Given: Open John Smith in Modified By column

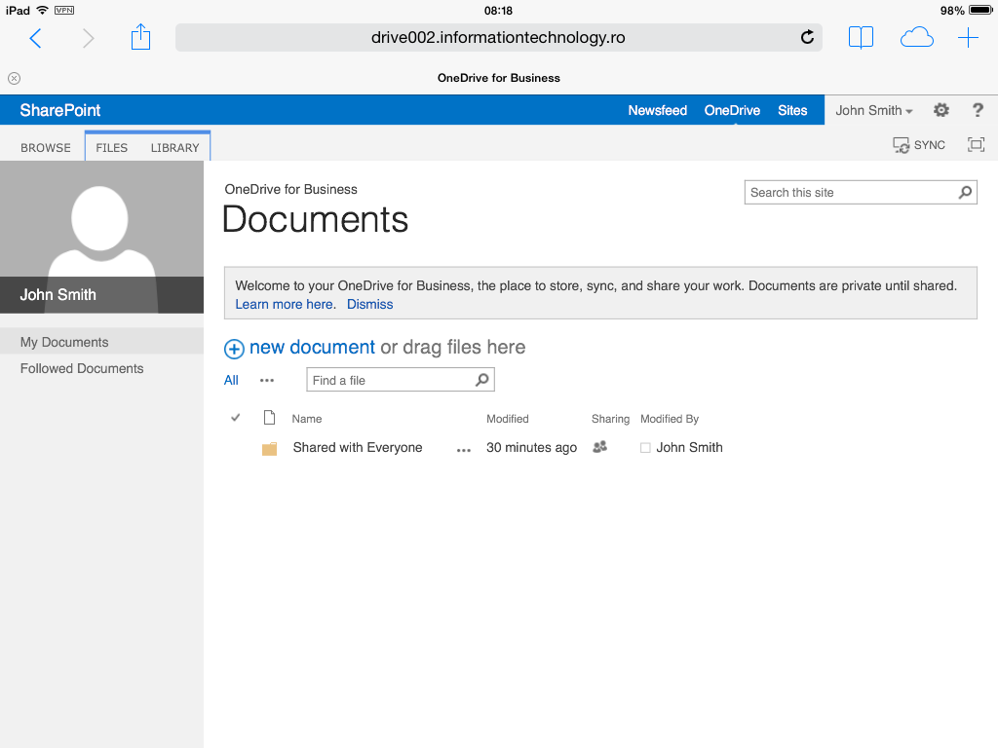Looking at the screenshot, I should (x=689, y=447).
